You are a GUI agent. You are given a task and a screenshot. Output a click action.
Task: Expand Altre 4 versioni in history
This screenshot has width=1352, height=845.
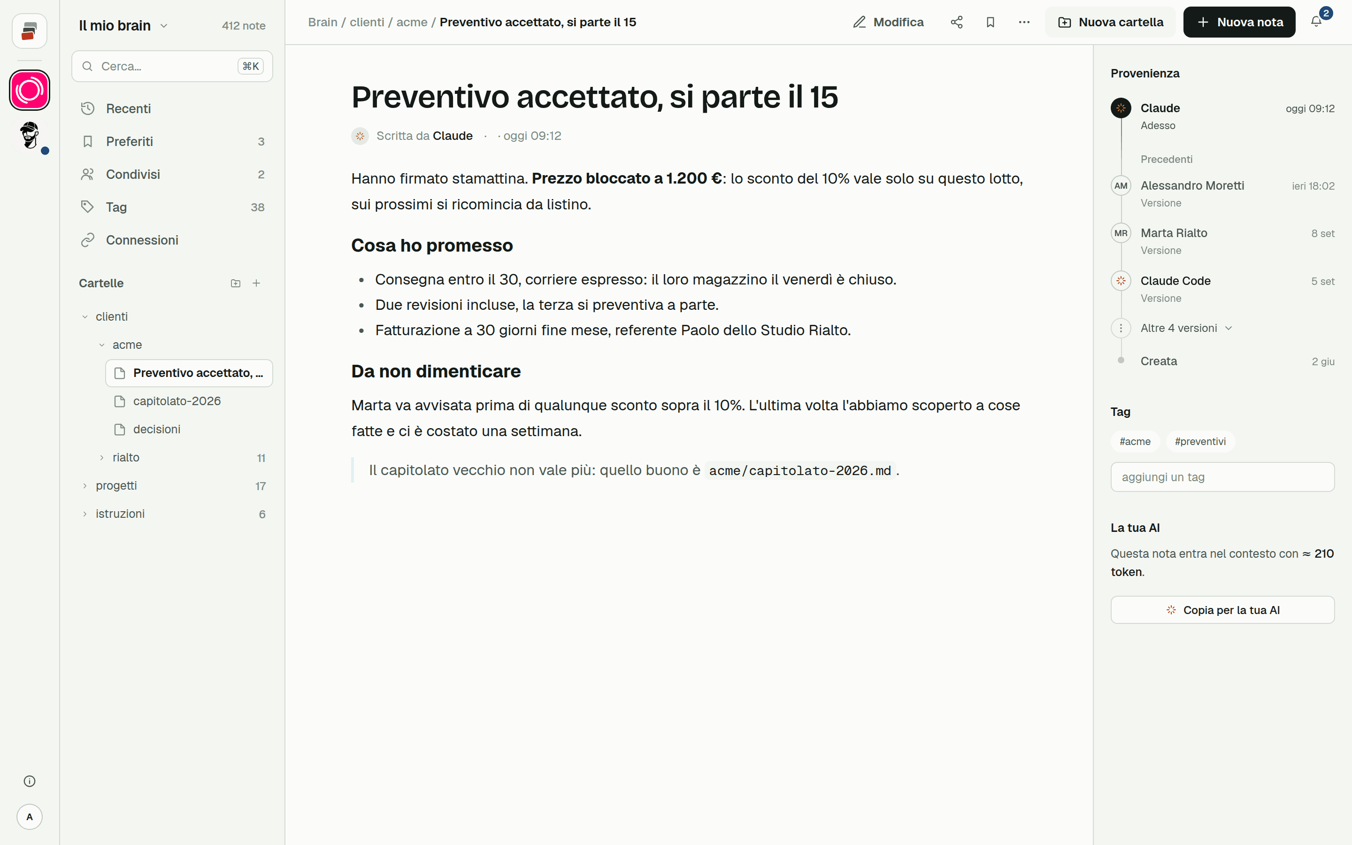(x=1186, y=328)
